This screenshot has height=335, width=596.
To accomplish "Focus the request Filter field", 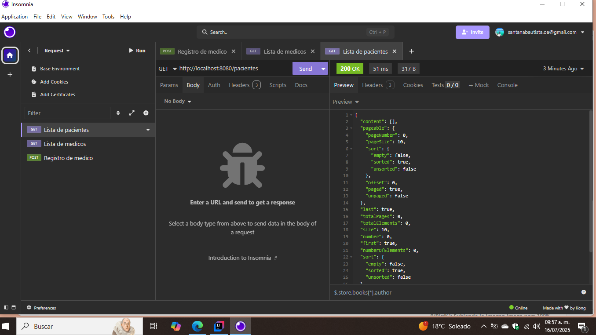I will pyautogui.click(x=67, y=113).
